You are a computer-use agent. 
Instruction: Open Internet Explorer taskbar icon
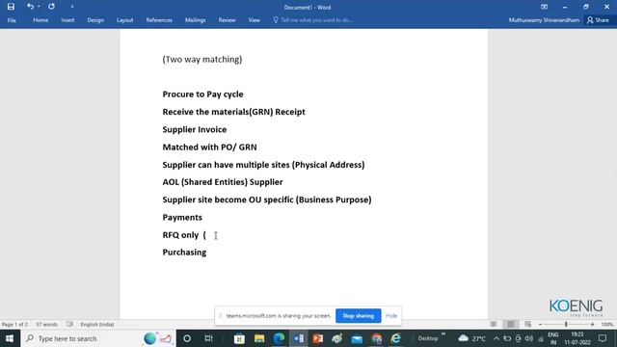396,338
